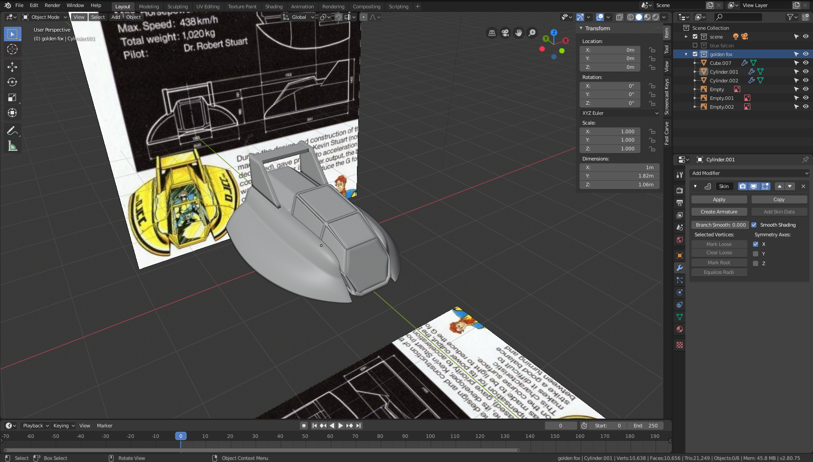Open the Object properties tab
This screenshot has width=813, height=462.
[x=680, y=256]
